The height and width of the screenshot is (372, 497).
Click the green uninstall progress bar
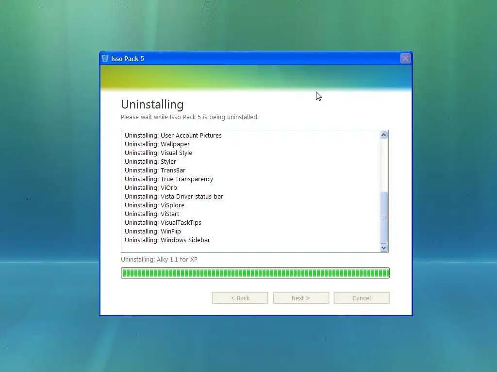tap(255, 273)
